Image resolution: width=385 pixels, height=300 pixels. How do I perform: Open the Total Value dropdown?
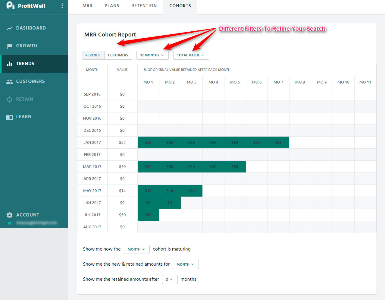coord(191,55)
